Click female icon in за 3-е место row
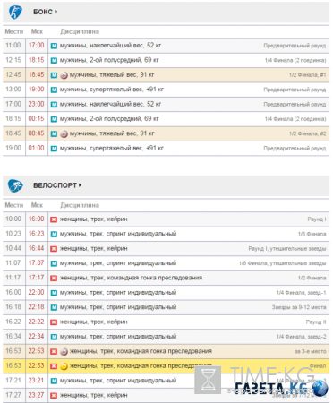 [x=54, y=351]
